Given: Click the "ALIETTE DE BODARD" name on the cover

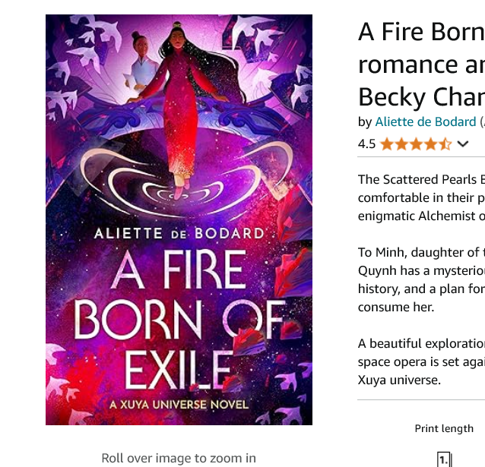Looking at the screenshot, I should (x=179, y=233).
